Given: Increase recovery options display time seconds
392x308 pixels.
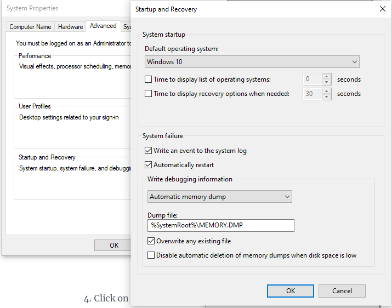Looking at the screenshot, I should point(327,91).
